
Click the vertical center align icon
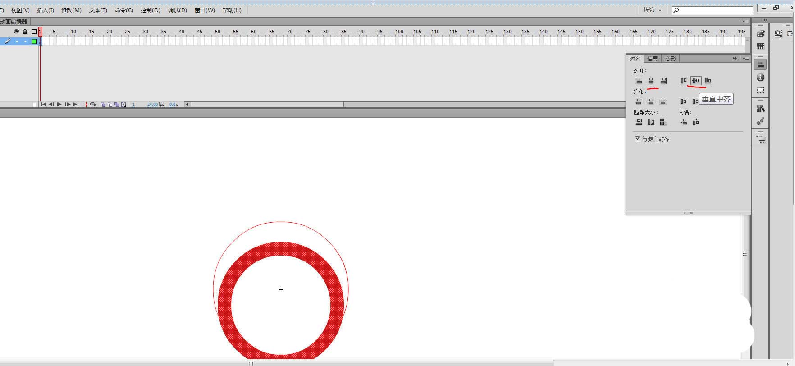click(x=696, y=81)
